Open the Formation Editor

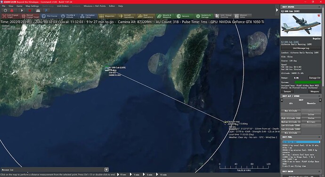pos(88,16)
